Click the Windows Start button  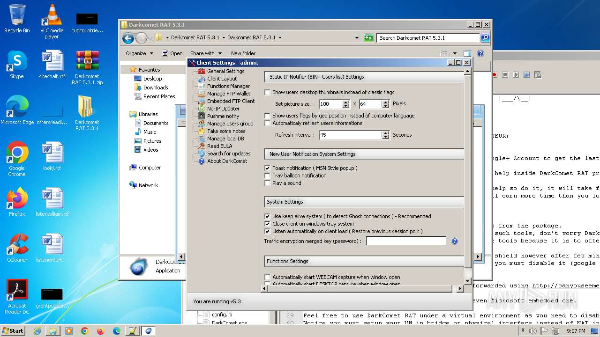pyautogui.click(x=13, y=330)
